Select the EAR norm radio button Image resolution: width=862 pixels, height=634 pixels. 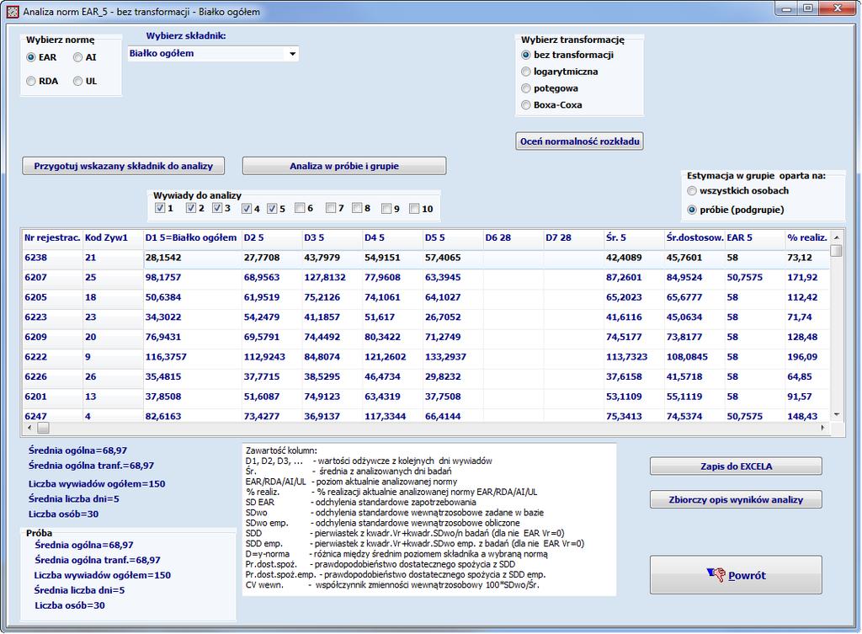(x=31, y=57)
